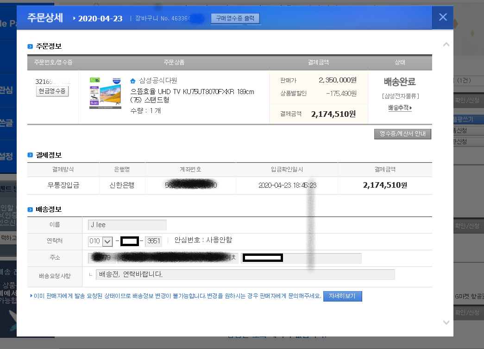
Task: Select the [삼성전자물류] courier text
Action: (x=400, y=96)
